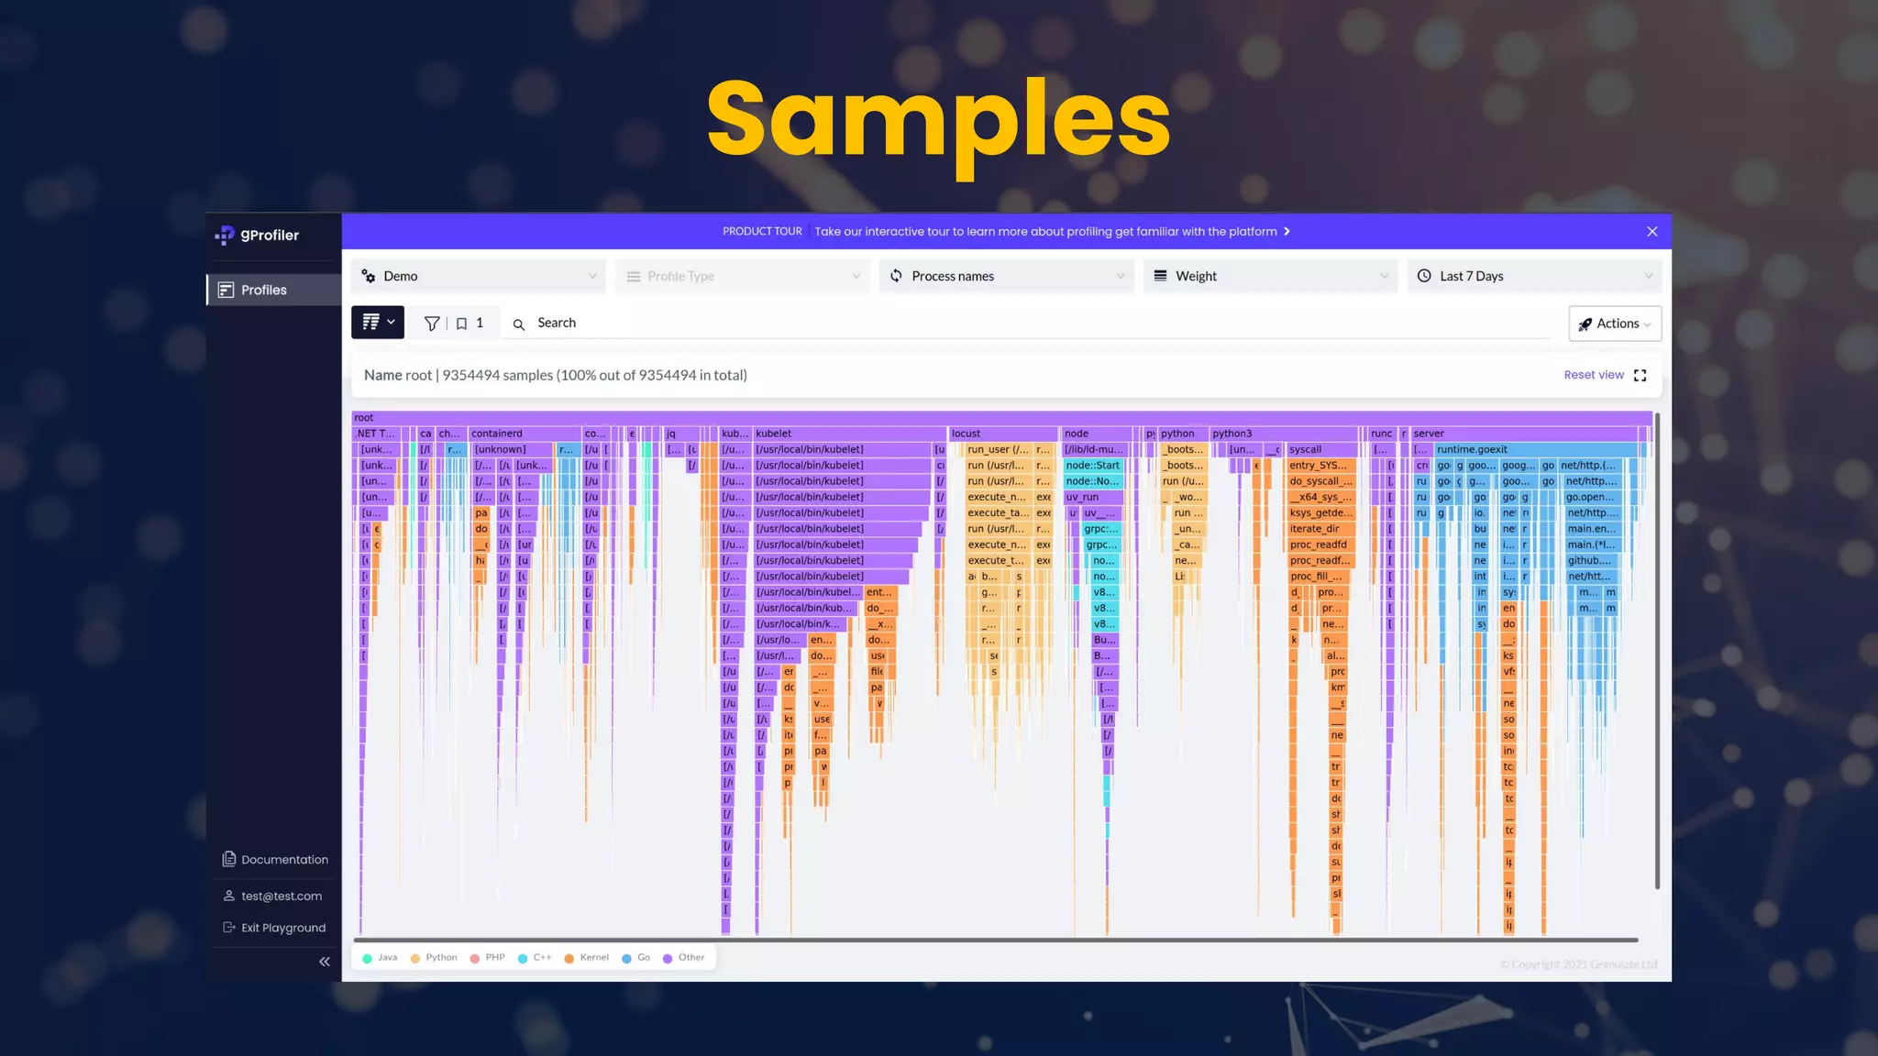Screen dimensions: 1878x1056
Task: Toggle the Java legend item
Action: (x=380, y=958)
